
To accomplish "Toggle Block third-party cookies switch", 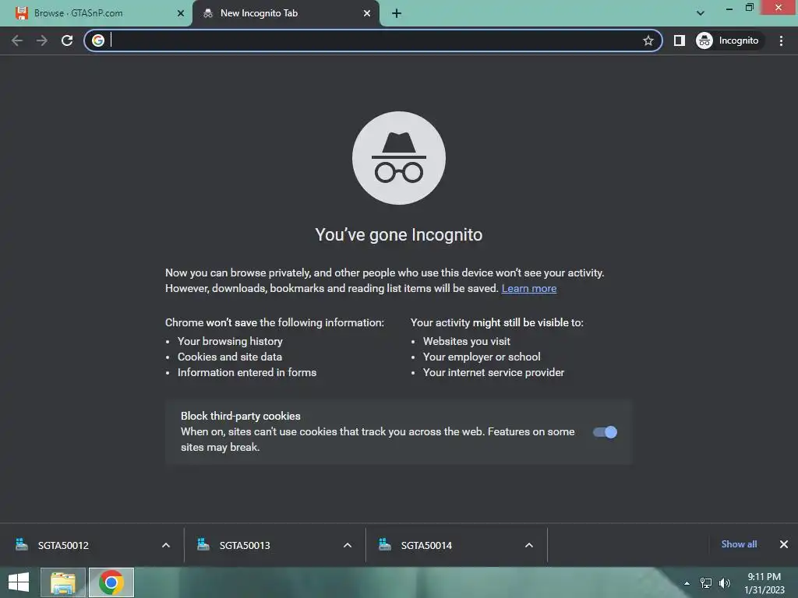I will click(x=605, y=432).
